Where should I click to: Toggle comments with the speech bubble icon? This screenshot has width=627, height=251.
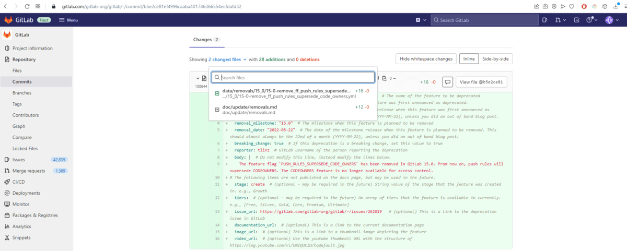[x=447, y=82]
